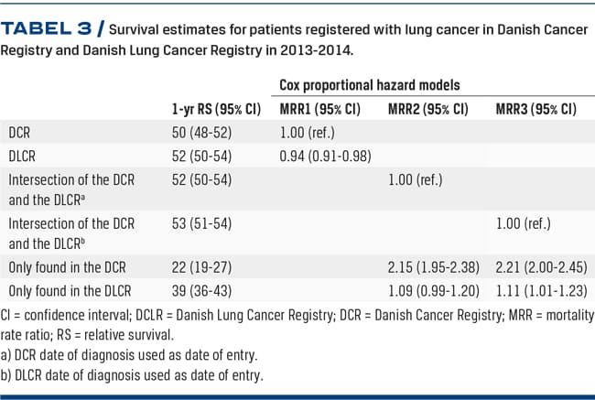Click the Only found in the DCR row label

[x=66, y=267]
